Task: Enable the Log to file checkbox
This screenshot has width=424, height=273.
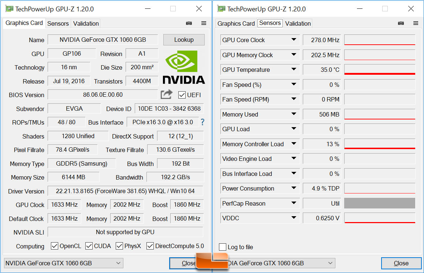Action: [x=223, y=247]
